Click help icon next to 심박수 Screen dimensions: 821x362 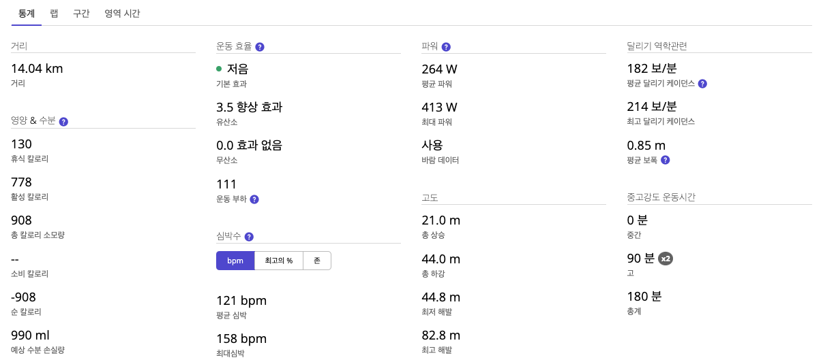pos(249,237)
